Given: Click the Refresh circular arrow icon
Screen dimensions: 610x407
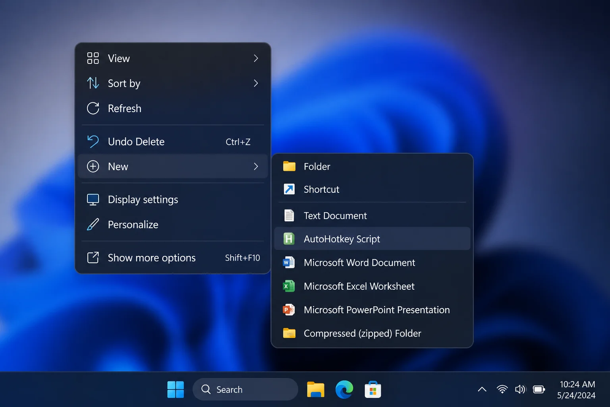Looking at the screenshot, I should click(x=93, y=108).
